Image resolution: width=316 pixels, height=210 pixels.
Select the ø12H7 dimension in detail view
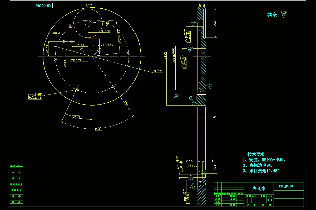coord(178,163)
